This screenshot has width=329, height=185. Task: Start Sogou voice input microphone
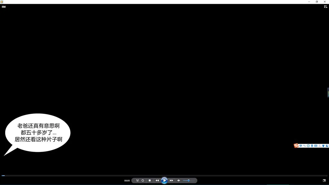click(x=312, y=146)
